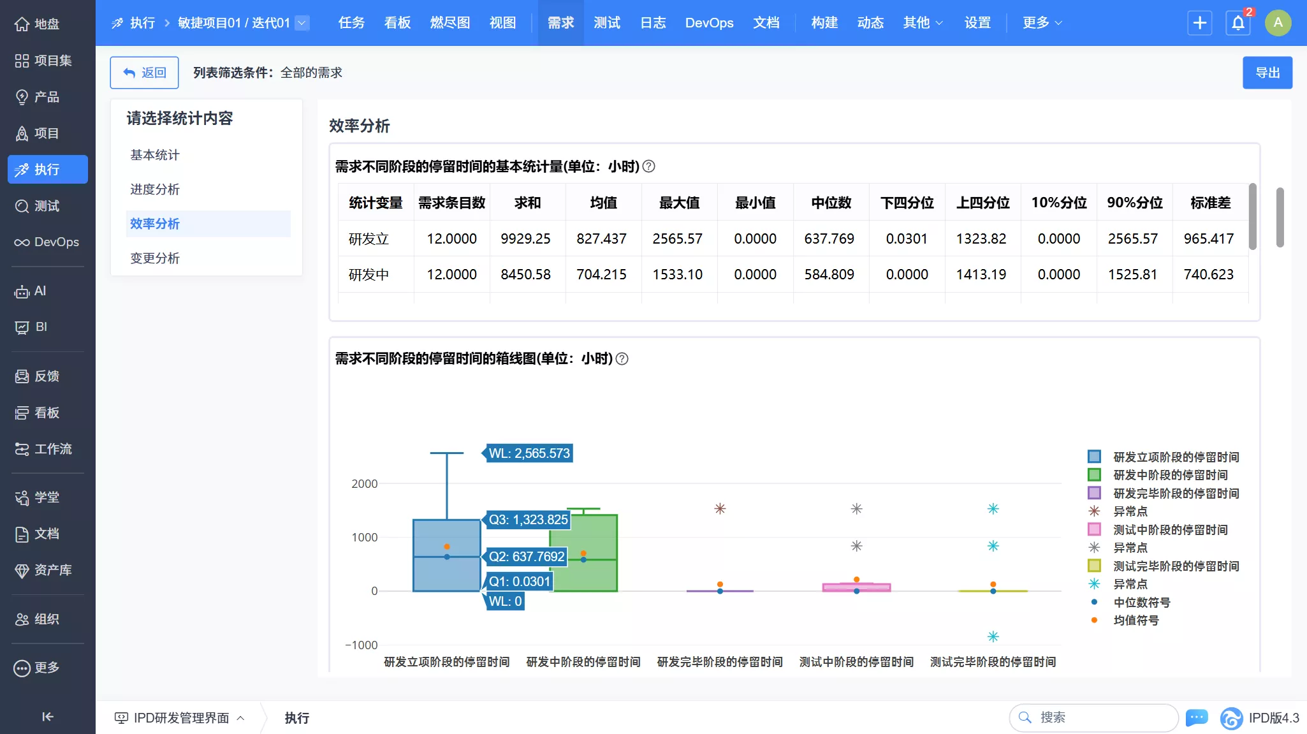This screenshot has height=734, width=1307.
Task: Open the notifications bell
Action: coord(1238,22)
